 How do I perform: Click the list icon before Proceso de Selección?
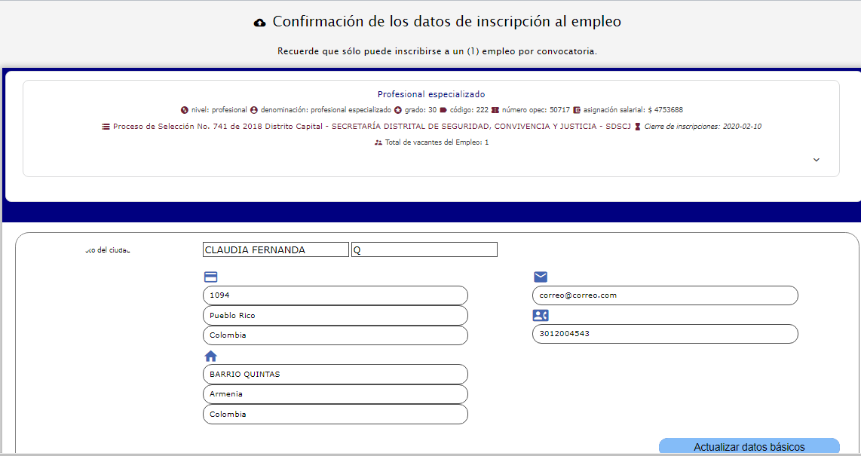(106, 127)
